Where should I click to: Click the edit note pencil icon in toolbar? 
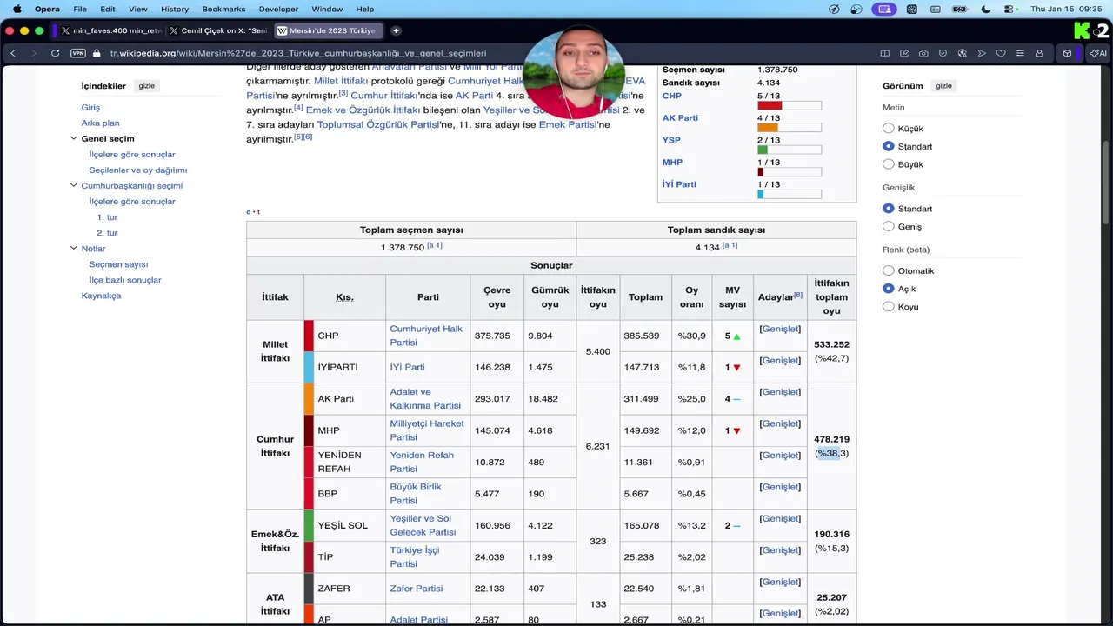point(904,53)
